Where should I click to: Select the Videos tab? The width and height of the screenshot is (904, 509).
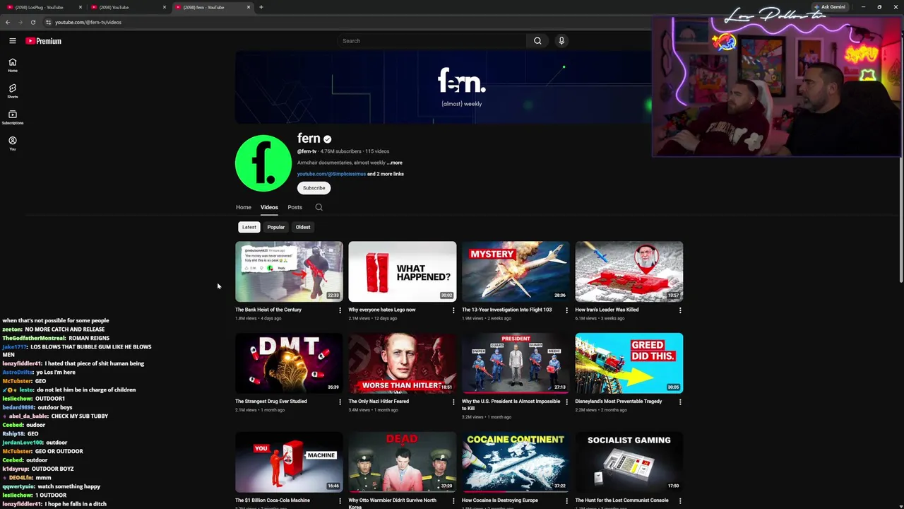coord(269,207)
